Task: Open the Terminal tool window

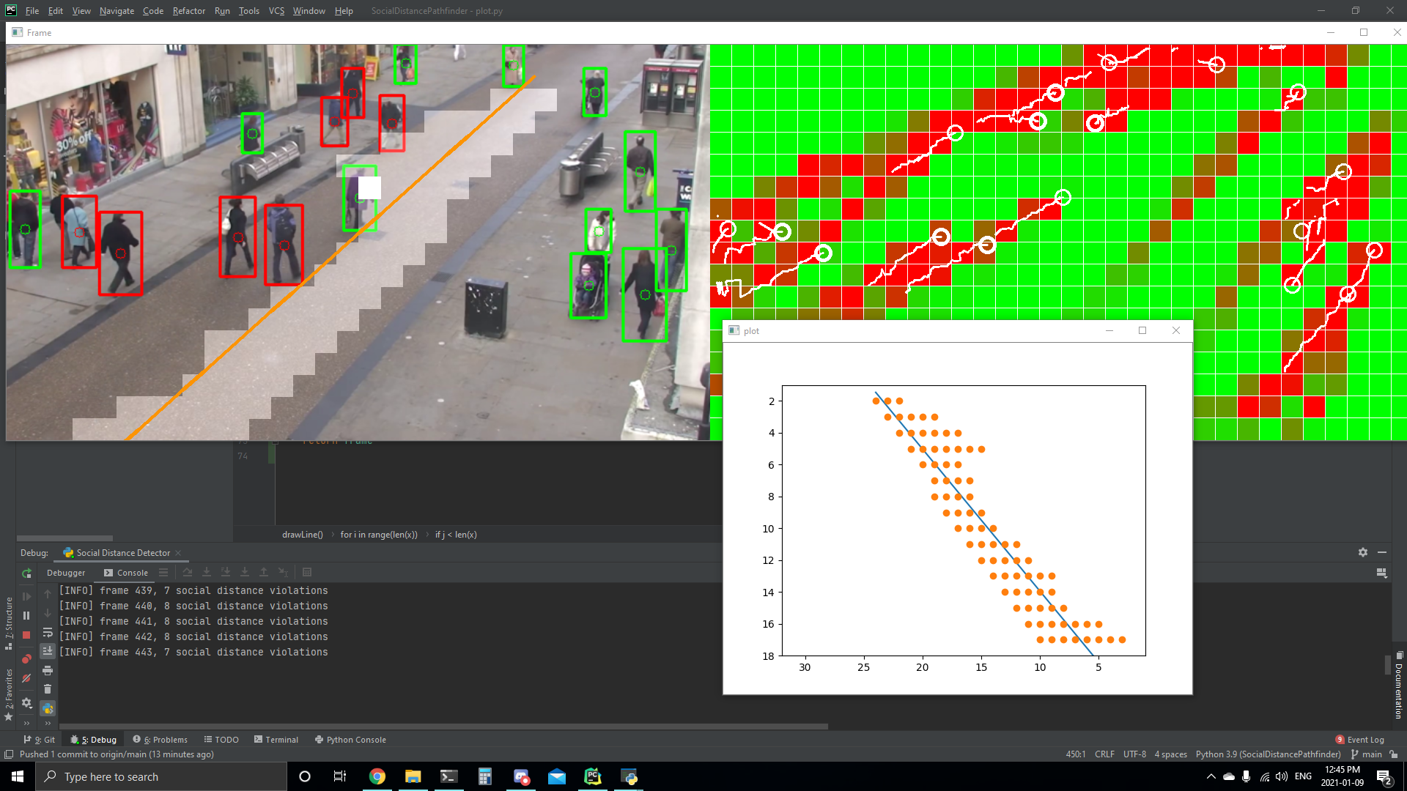Action: click(x=276, y=740)
